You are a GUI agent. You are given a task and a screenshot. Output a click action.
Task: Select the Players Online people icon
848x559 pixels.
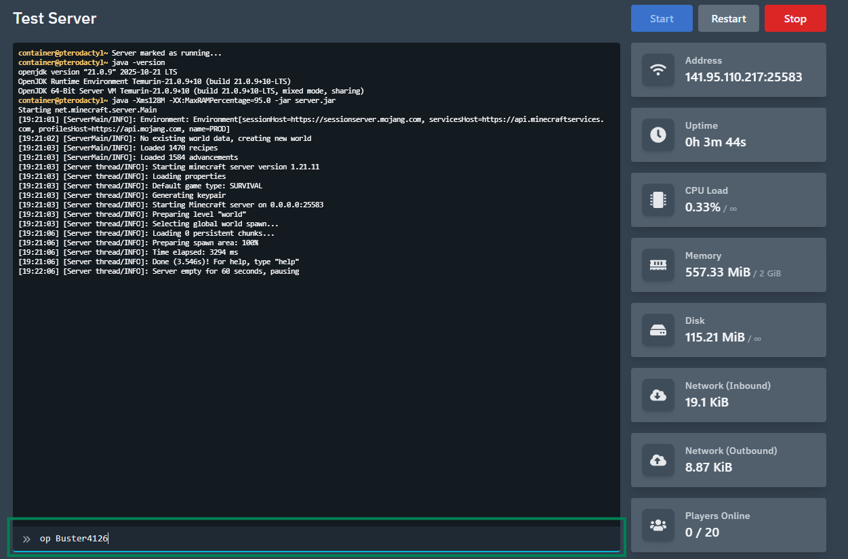click(x=658, y=525)
